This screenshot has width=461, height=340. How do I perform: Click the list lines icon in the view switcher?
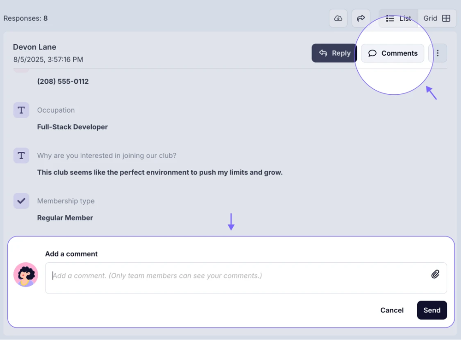click(390, 18)
